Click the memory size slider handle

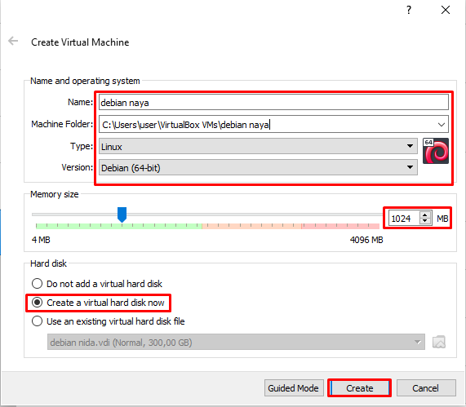click(x=122, y=215)
